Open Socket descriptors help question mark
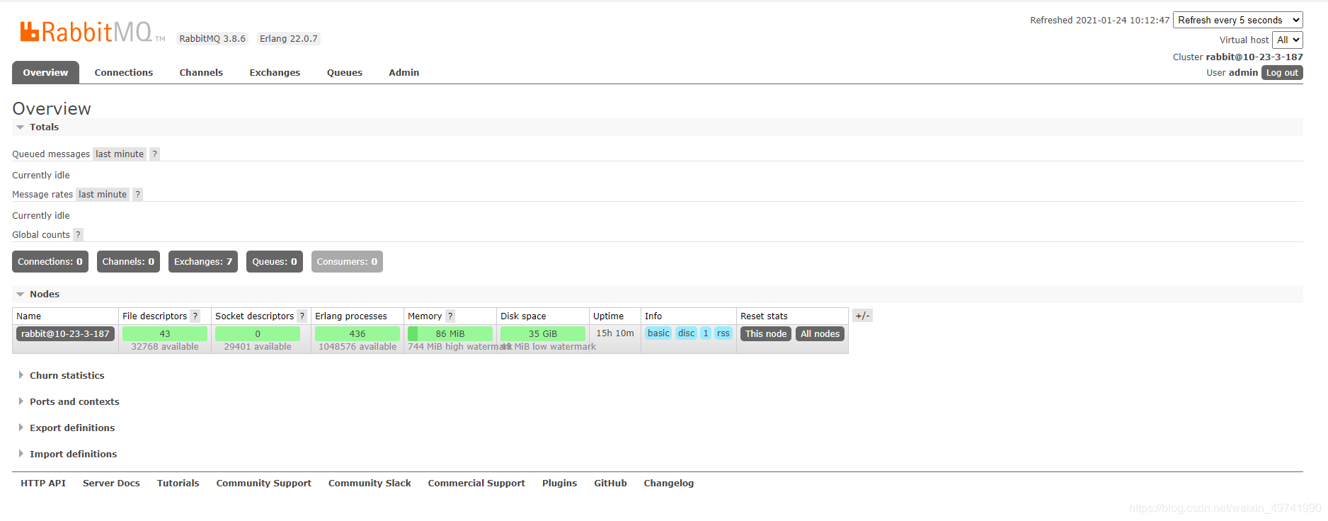1328x521 pixels. coord(302,316)
